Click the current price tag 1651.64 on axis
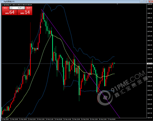The image size is (153, 121). [150, 64]
